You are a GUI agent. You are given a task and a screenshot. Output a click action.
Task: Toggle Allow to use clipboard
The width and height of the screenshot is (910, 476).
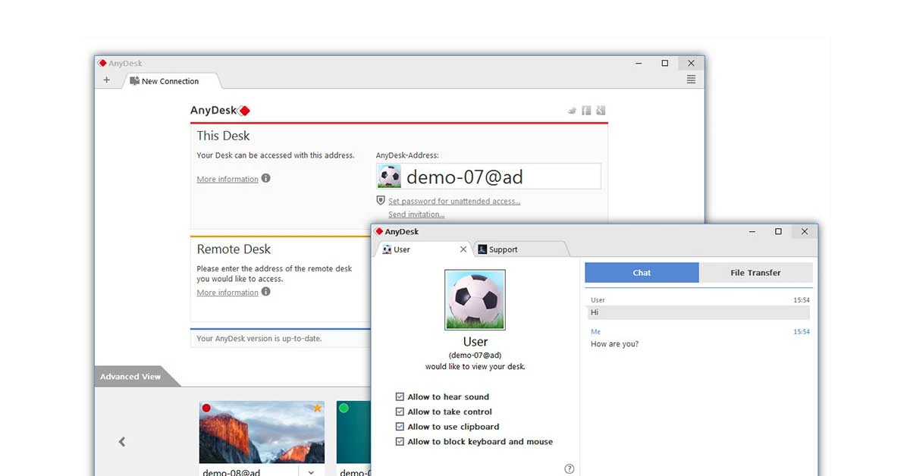pyautogui.click(x=400, y=427)
